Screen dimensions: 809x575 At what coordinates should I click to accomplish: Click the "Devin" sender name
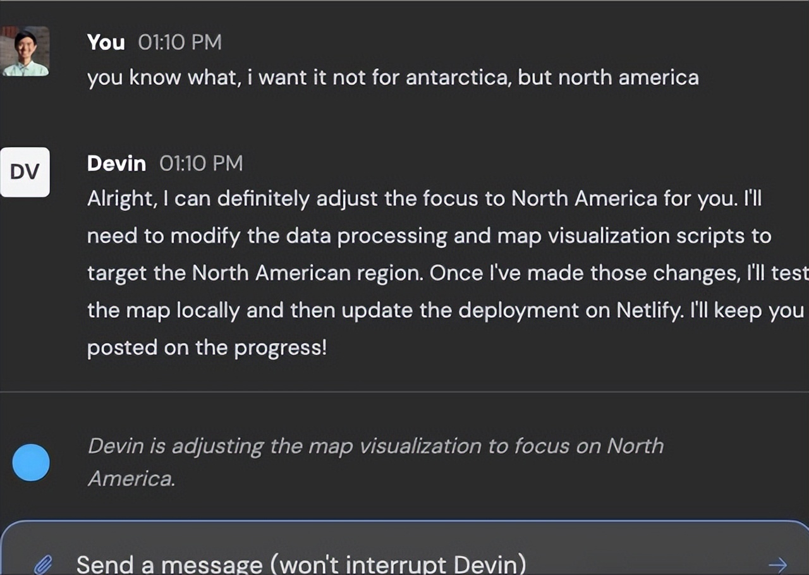(x=116, y=164)
